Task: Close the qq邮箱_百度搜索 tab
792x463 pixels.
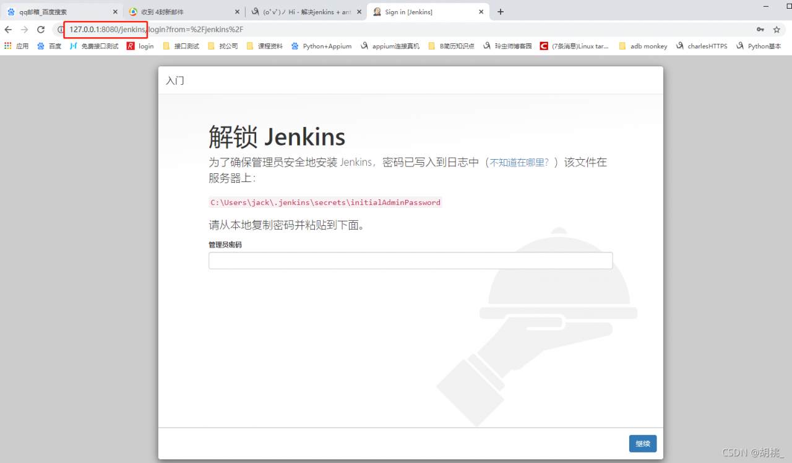Action: click(x=115, y=12)
